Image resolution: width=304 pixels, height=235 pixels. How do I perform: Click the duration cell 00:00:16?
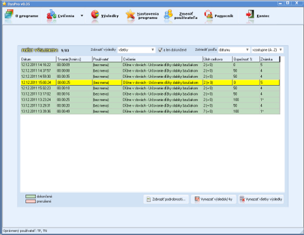tap(74, 94)
